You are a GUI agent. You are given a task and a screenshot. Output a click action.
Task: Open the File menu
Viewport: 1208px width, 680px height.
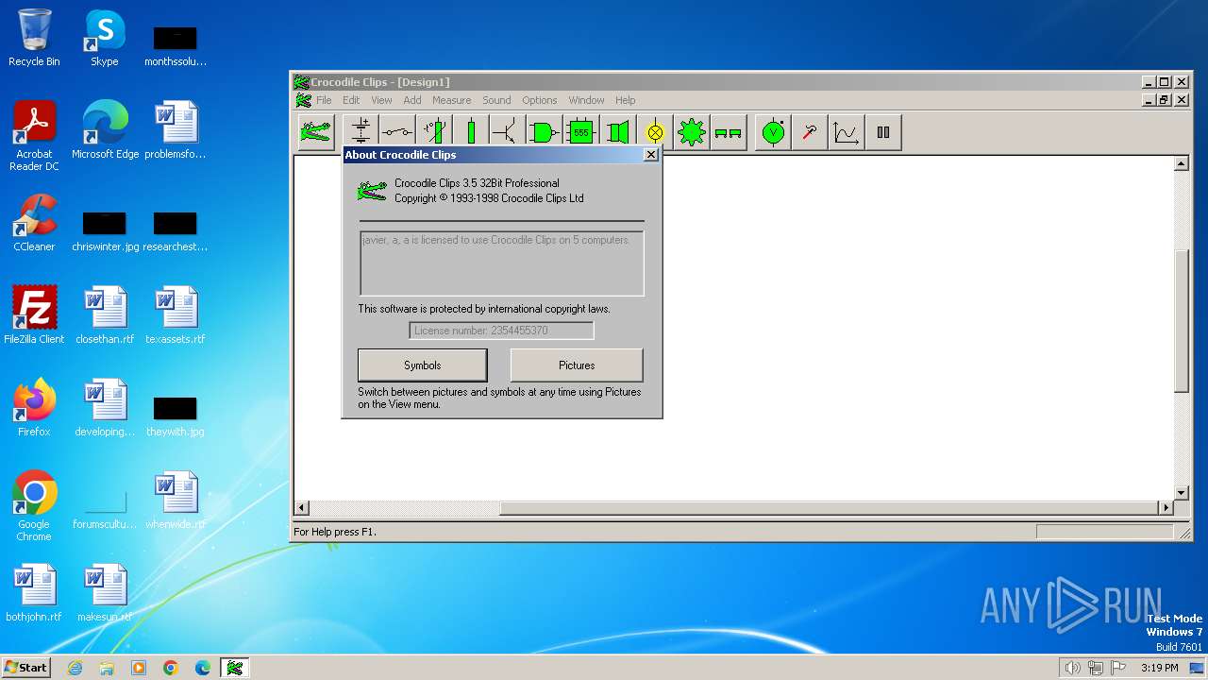(324, 100)
